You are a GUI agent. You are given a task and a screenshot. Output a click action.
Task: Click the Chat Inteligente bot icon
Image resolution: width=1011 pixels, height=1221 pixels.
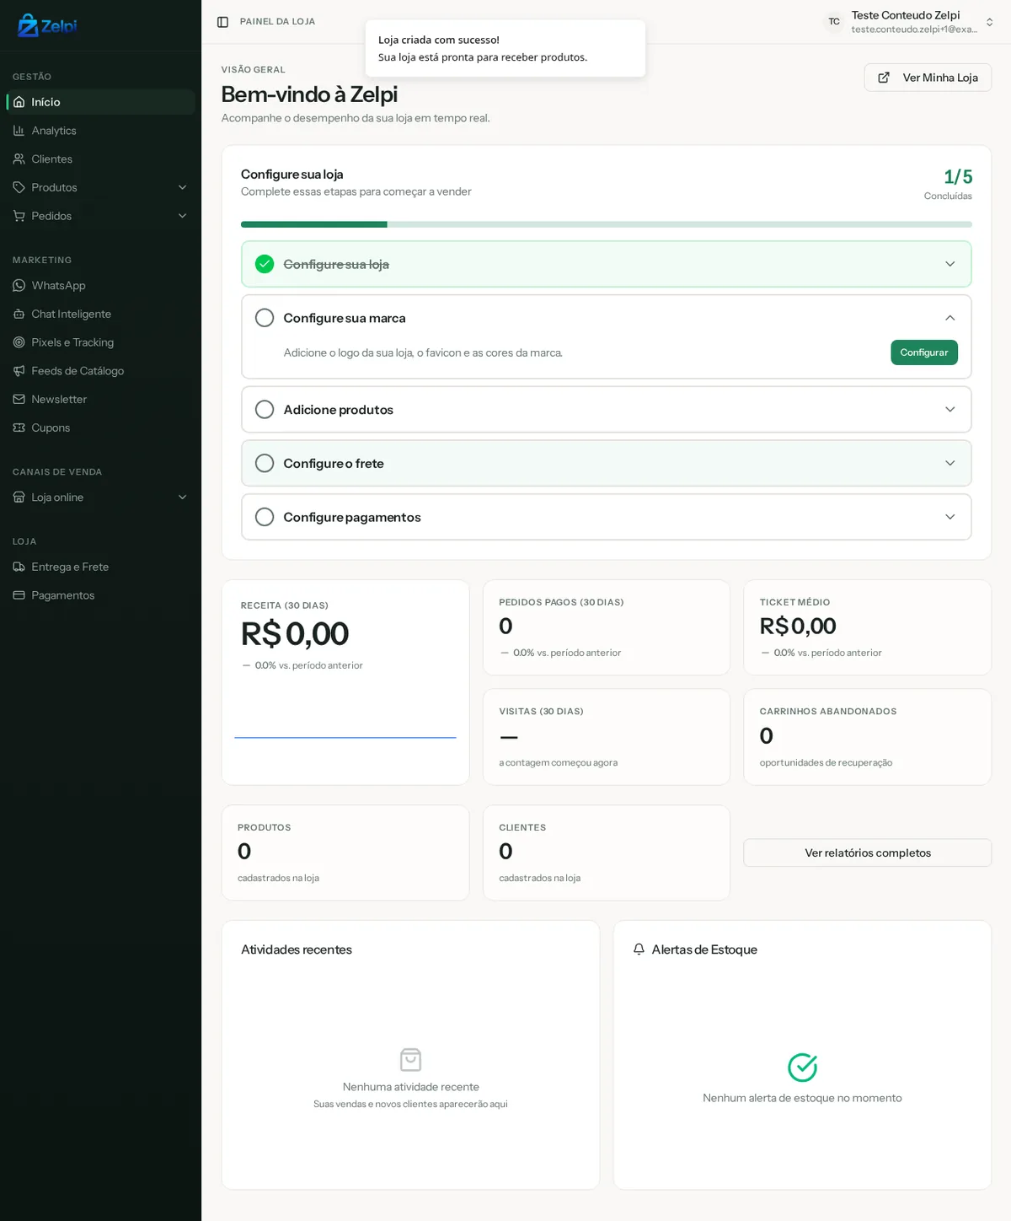click(x=19, y=314)
